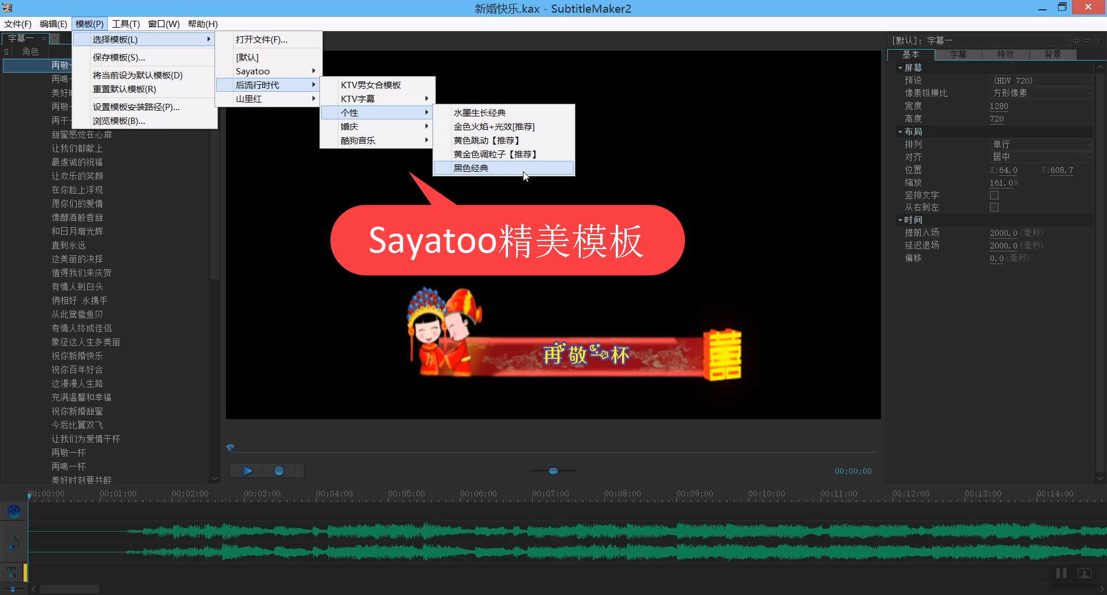
Task: Collapse the 布局 section
Action: tap(900, 132)
